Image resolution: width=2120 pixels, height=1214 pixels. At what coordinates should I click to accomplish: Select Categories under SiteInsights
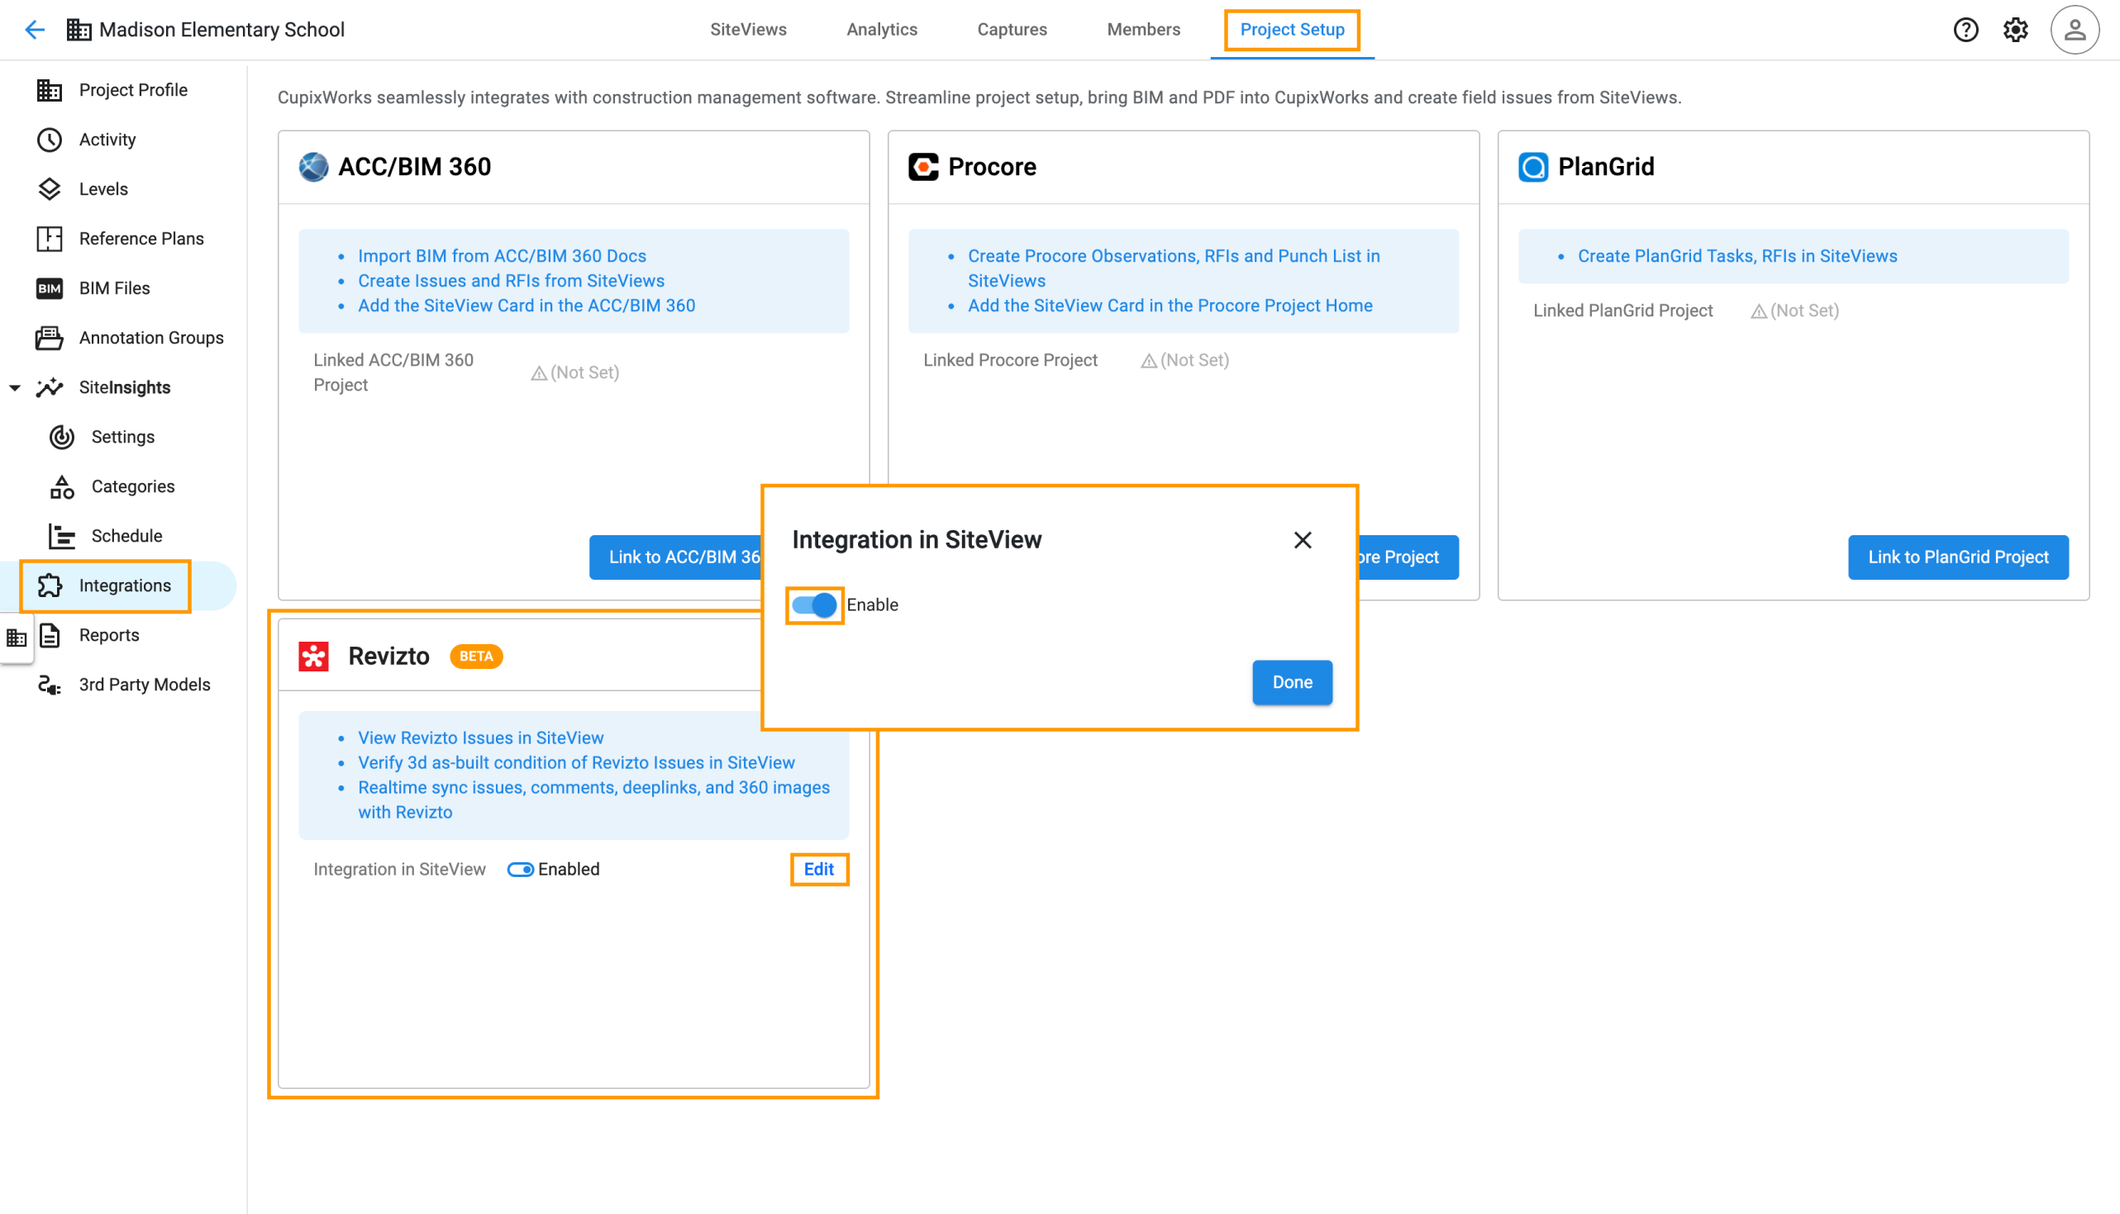click(x=133, y=486)
